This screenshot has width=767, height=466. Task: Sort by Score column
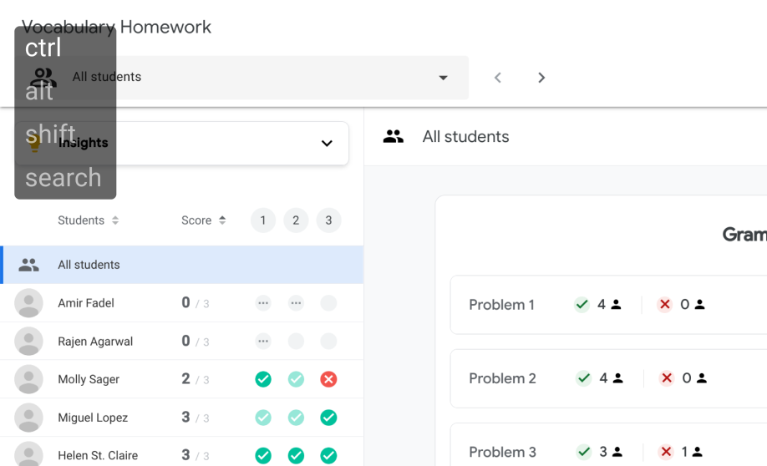pos(204,220)
